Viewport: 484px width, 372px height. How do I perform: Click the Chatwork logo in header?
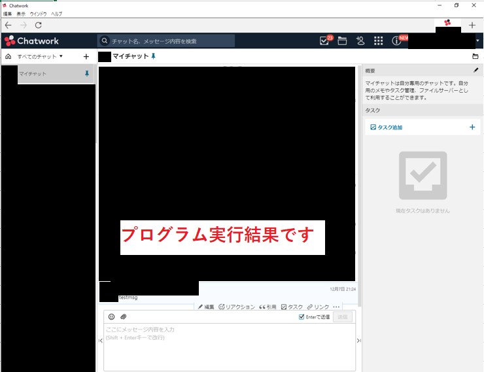click(x=31, y=41)
